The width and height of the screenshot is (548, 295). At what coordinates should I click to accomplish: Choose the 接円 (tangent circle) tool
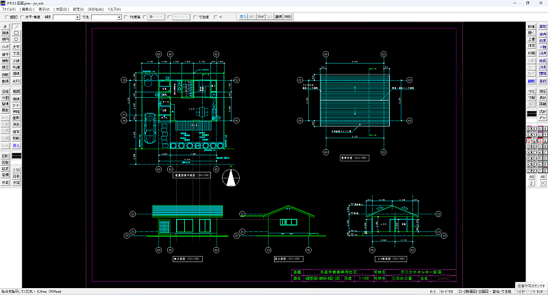5,40
